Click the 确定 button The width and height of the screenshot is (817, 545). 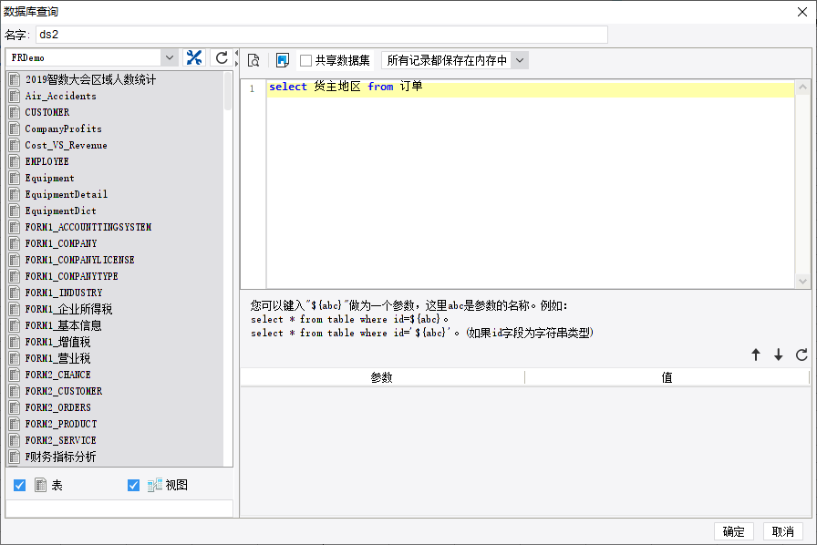pyautogui.click(x=734, y=531)
